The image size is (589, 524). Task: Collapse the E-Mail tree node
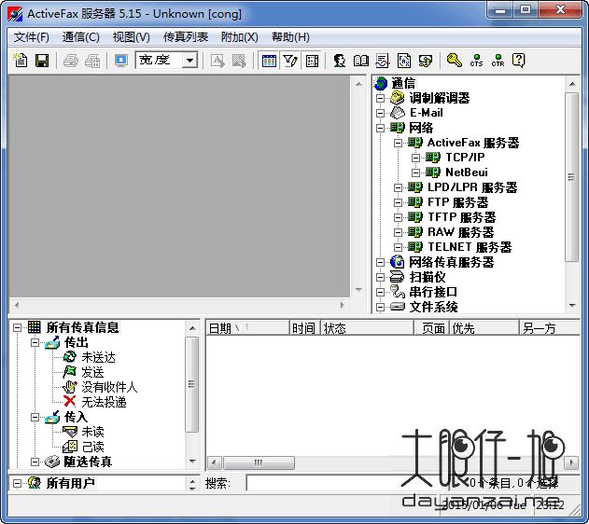point(380,113)
